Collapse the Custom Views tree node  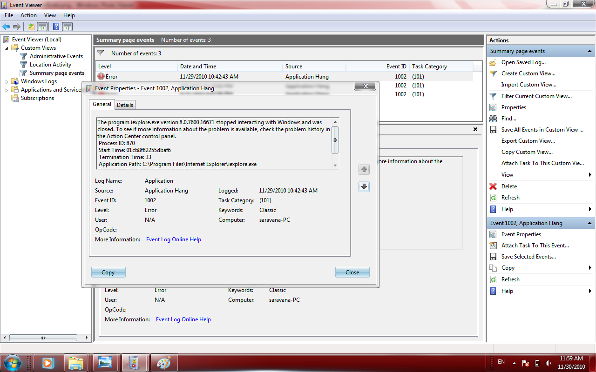click(7, 48)
